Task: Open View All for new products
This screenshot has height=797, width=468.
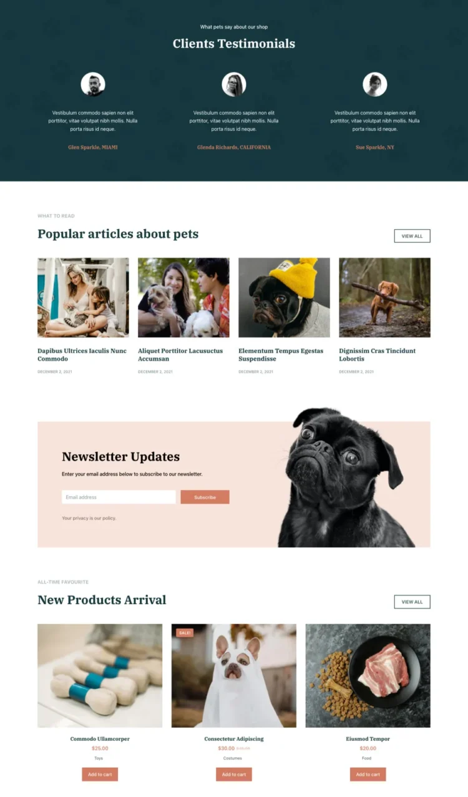Action: [412, 602]
